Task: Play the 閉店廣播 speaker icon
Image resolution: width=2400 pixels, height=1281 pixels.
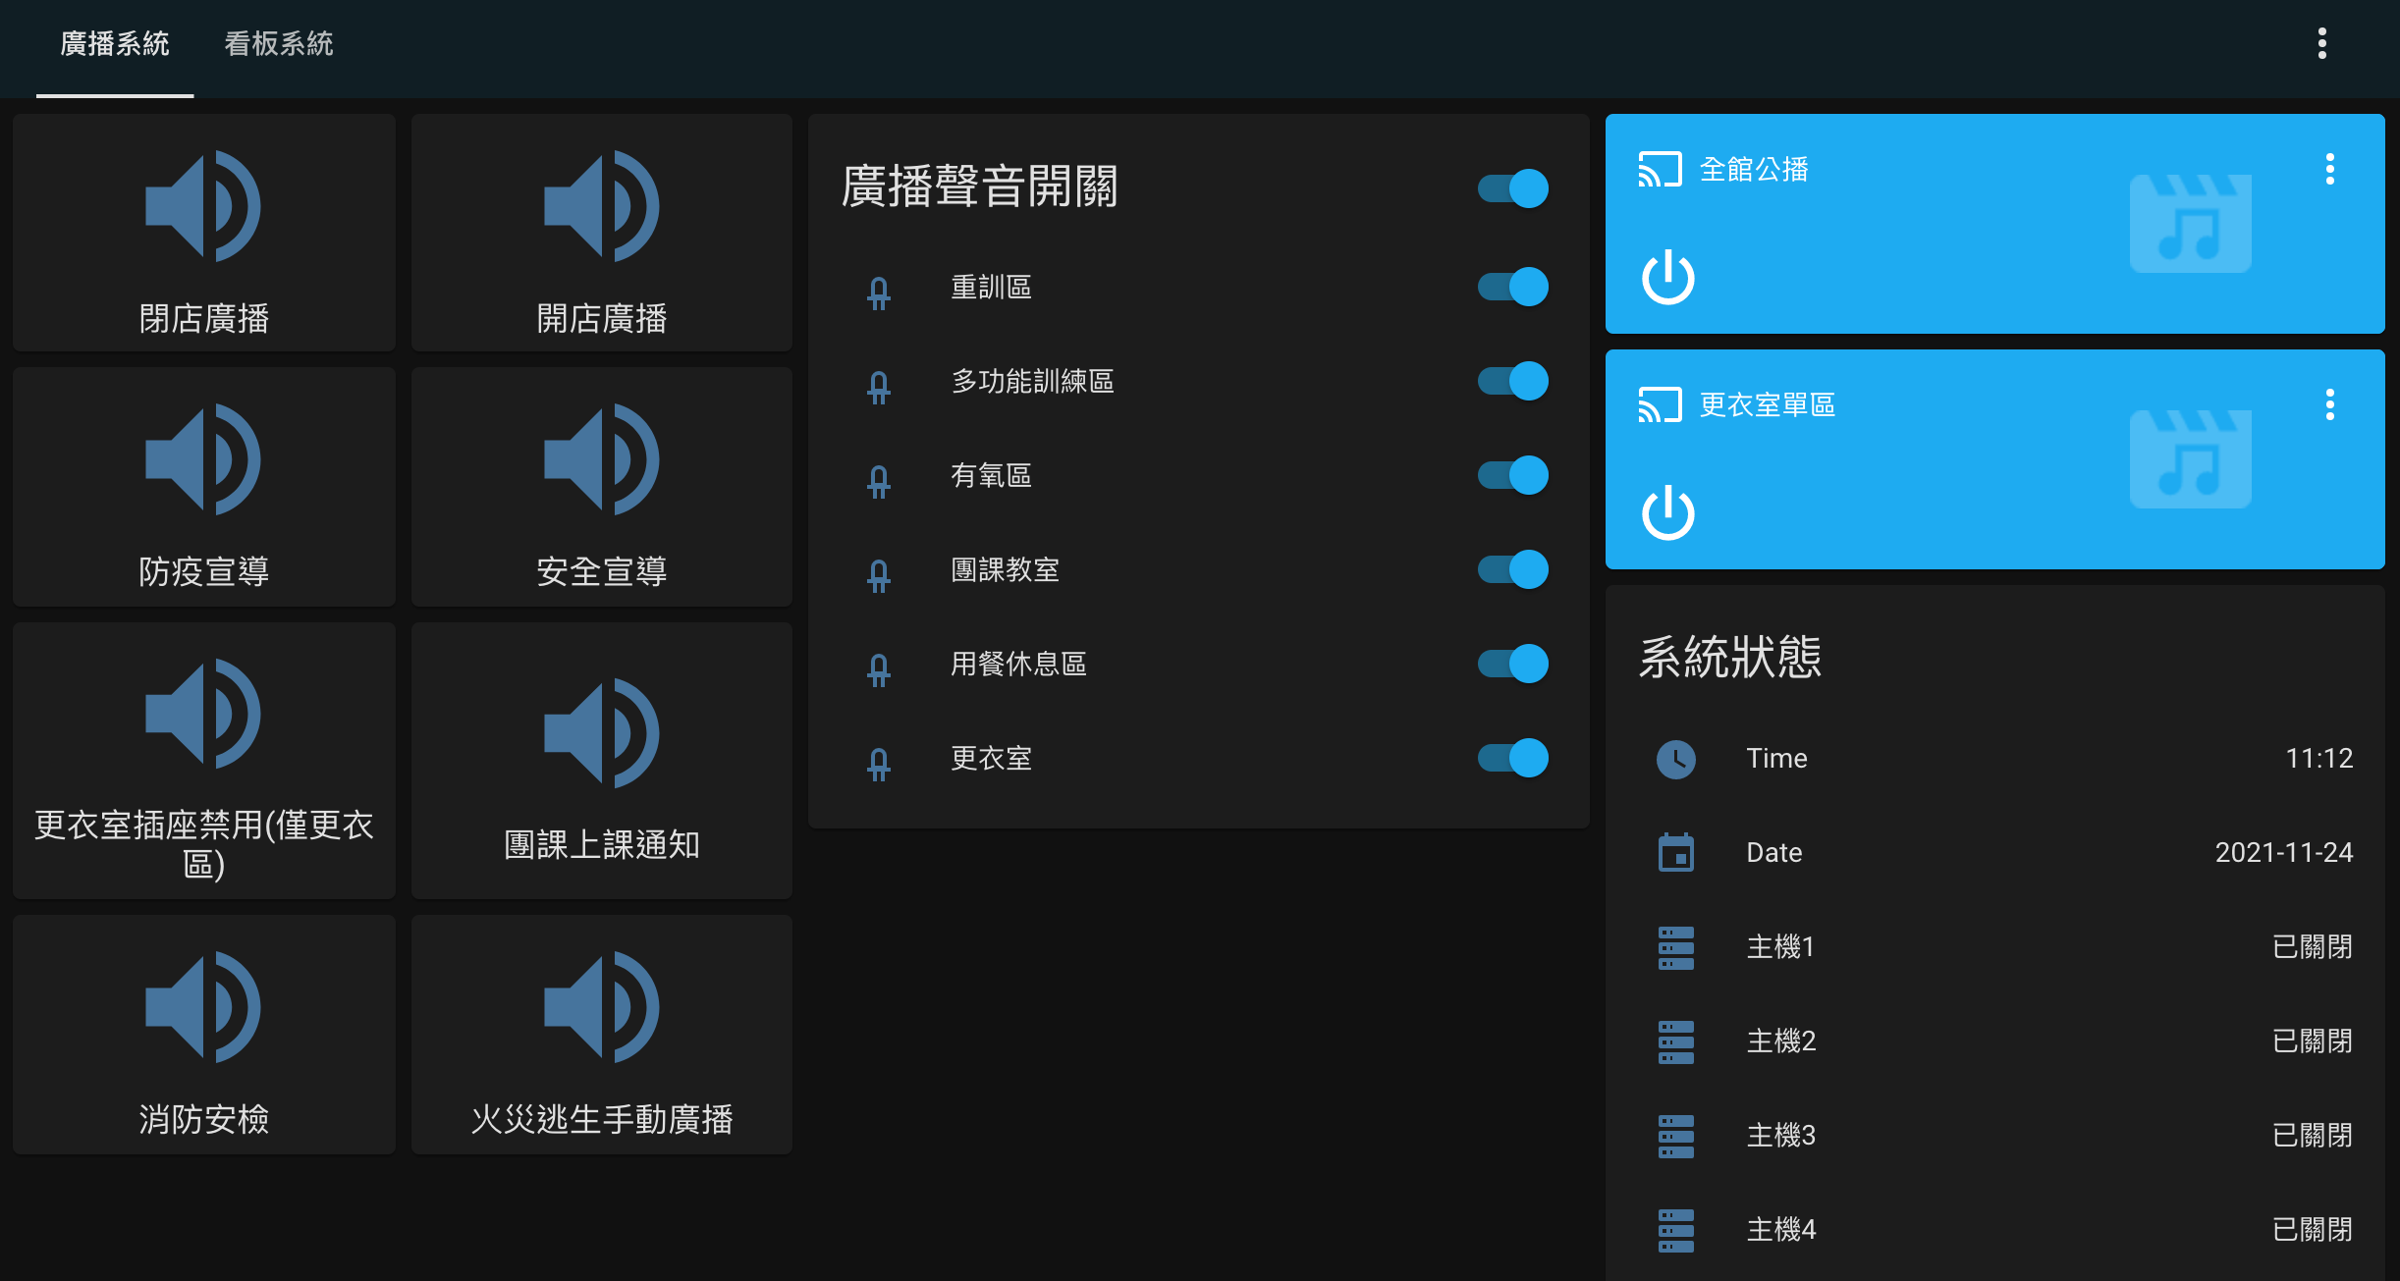Action: coord(203,206)
